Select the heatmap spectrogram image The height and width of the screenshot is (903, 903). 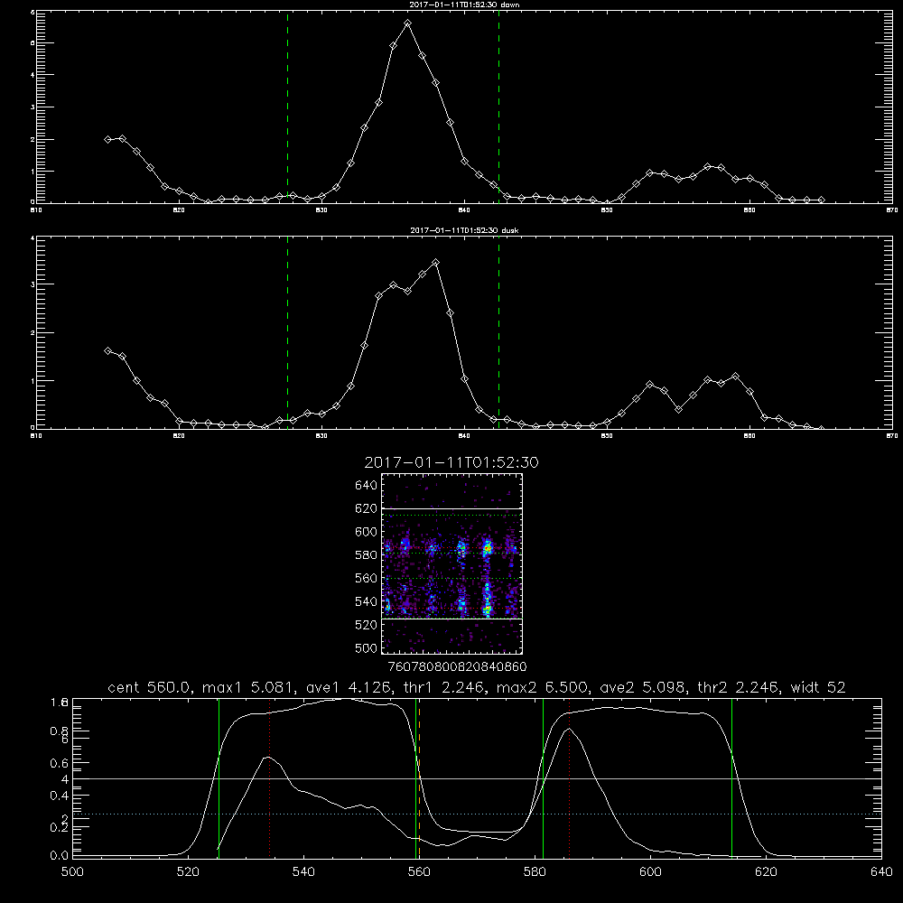click(x=452, y=563)
